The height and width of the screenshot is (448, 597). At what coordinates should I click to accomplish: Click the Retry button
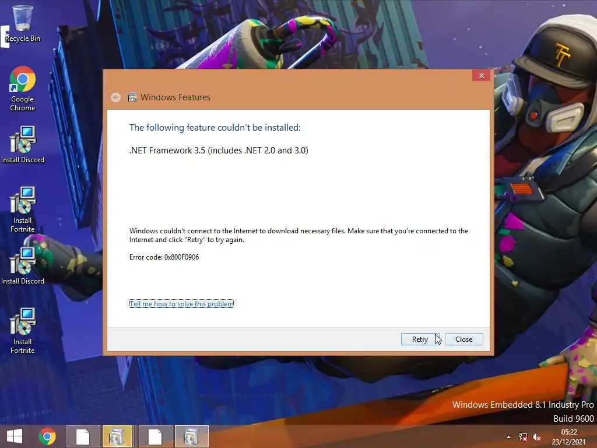(420, 339)
